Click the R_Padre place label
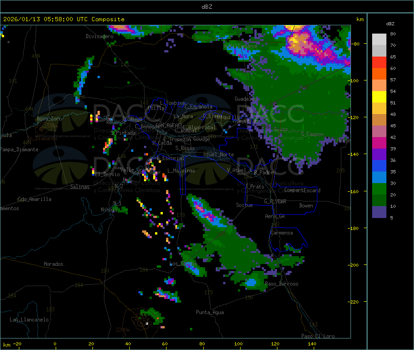This screenshot has height=350, width=414. [x=264, y=172]
